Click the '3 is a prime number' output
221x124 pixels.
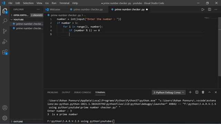(63, 114)
